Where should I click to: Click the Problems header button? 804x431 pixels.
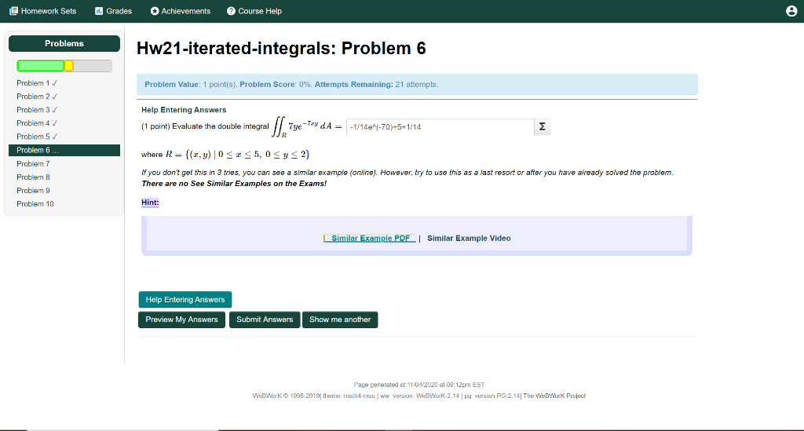64,43
